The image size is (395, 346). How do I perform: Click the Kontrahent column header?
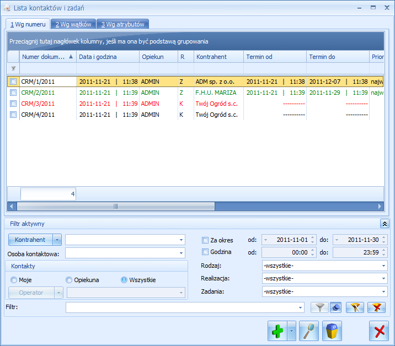218,57
